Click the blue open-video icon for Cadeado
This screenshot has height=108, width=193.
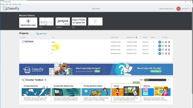[x=160, y=46]
